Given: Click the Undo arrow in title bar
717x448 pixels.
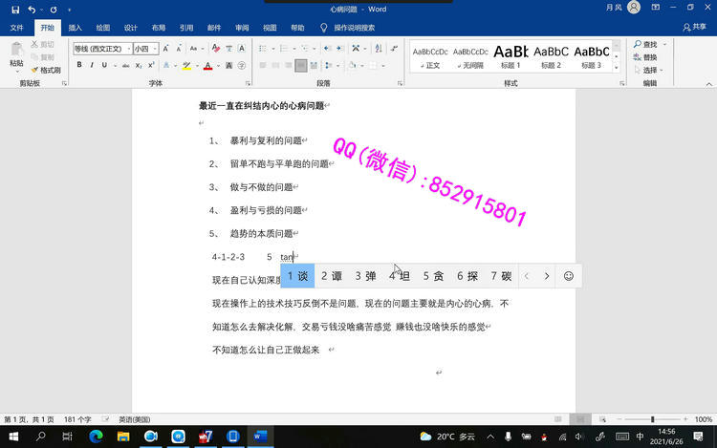Looking at the screenshot, I should (33, 9).
